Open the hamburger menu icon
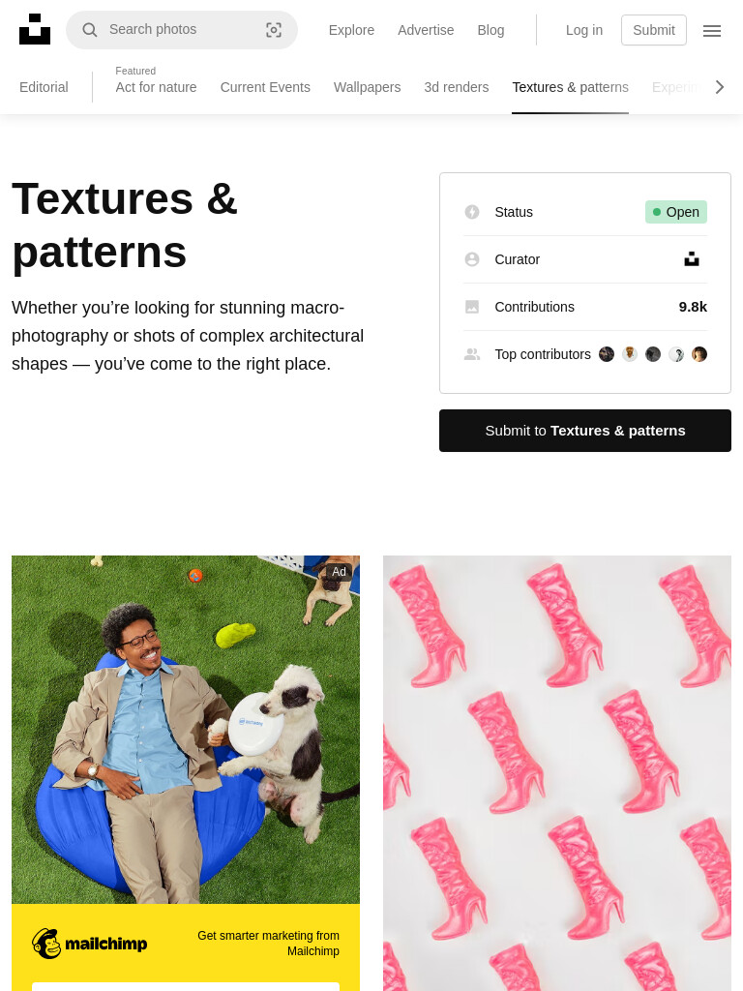This screenshot has height=991, width=743. tap(712, 30)
